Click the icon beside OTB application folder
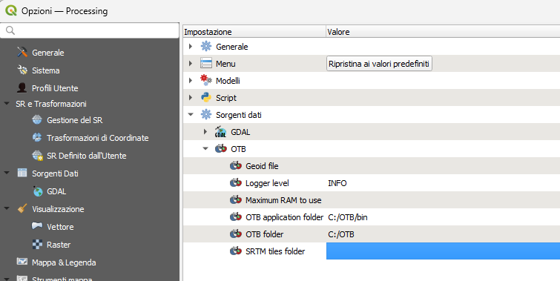The image size is (560, 281). click(x=236, y=217)
